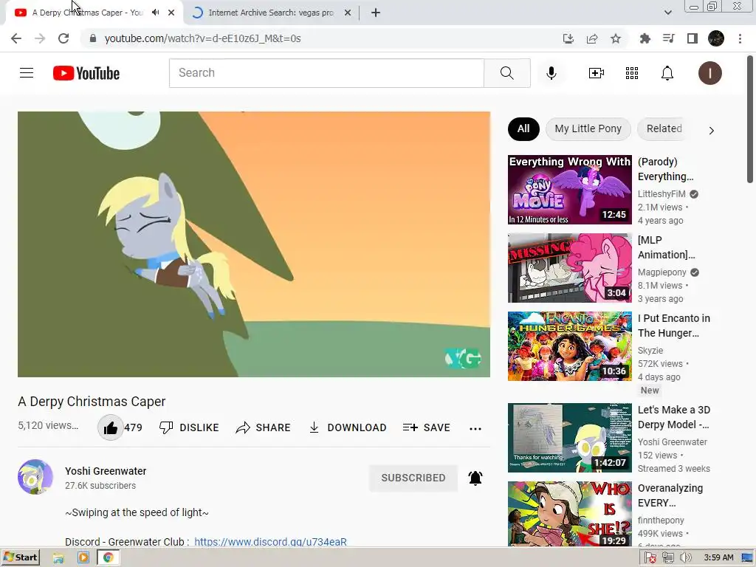Open the Chrome three-dot menu
This screenshot has width=756, height=567.
tap(740, 38)
